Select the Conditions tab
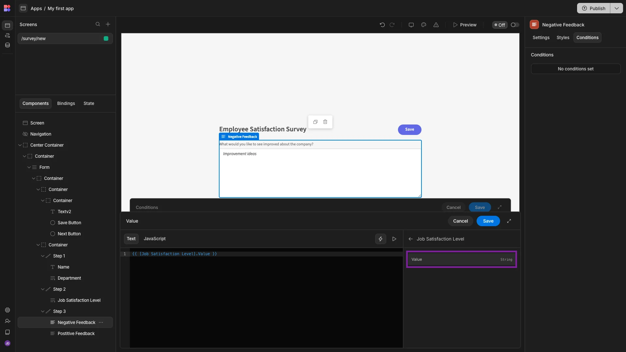626x352 pixels. 587,37
